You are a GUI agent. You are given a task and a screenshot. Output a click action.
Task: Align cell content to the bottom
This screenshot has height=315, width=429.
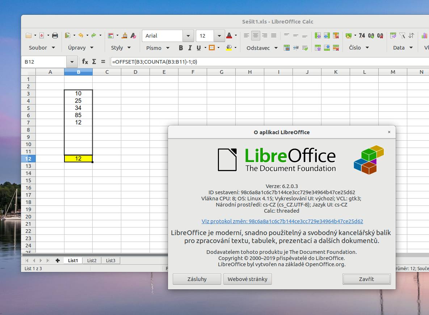click(x=305, y=35)
